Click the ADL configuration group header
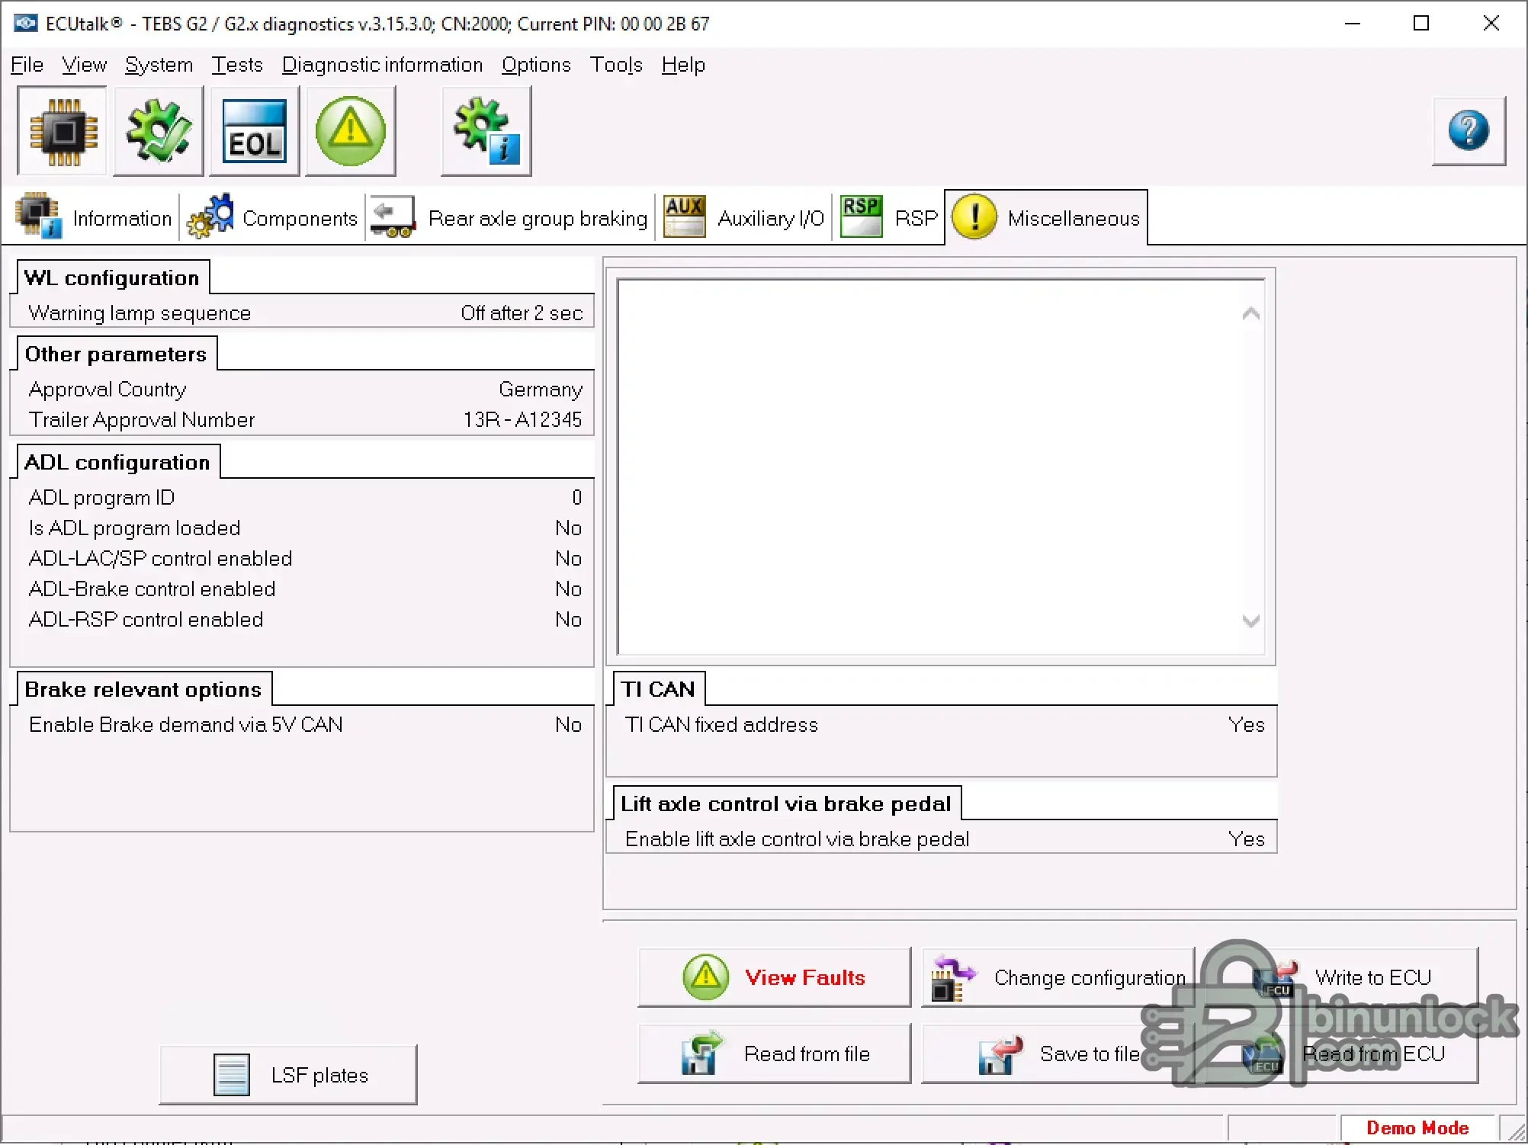 117,462
